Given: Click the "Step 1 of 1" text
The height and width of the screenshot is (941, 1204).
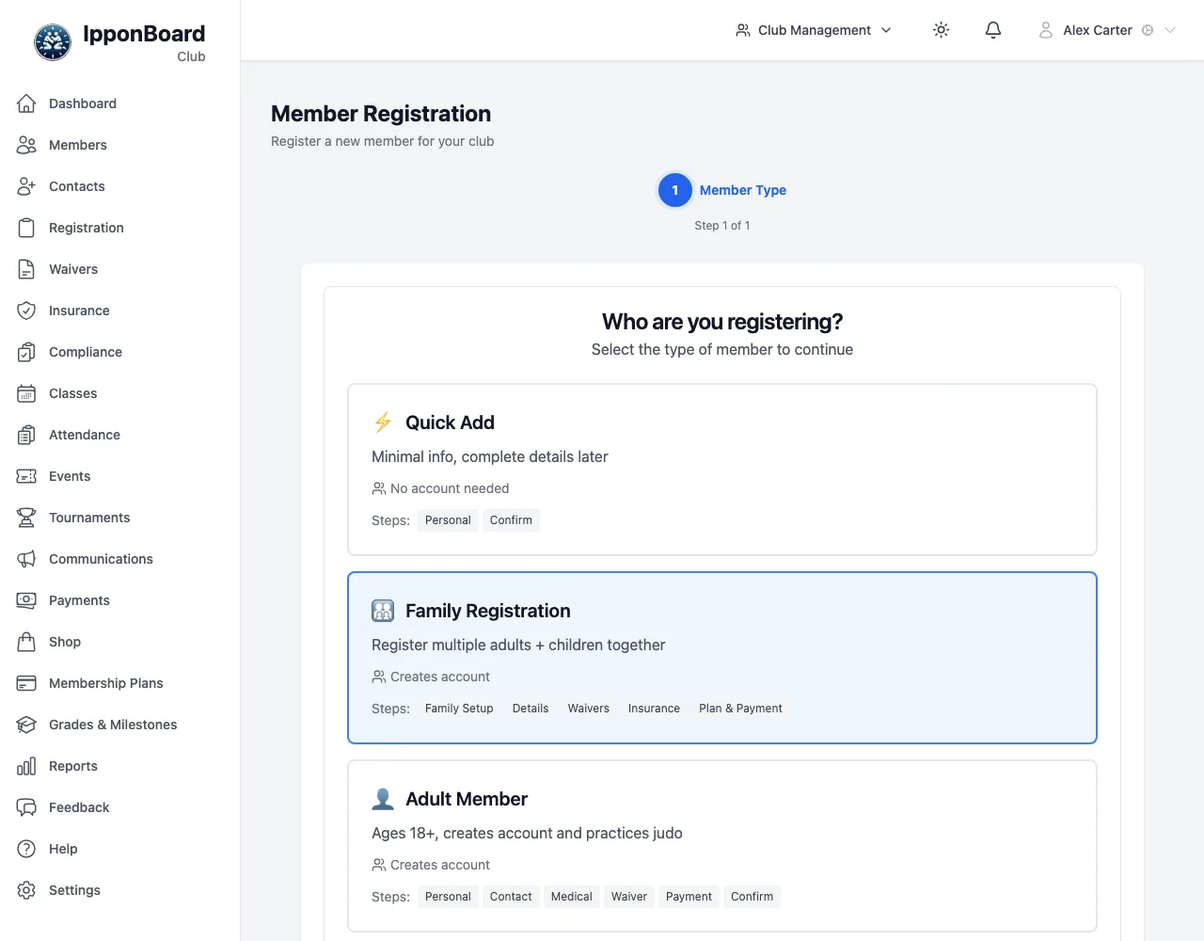Looking at the screenshot, I should [722, 226].
